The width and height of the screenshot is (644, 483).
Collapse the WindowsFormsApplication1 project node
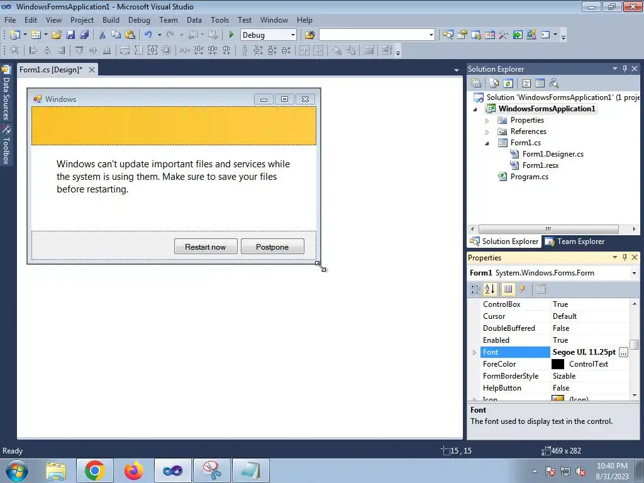(475, 109)
